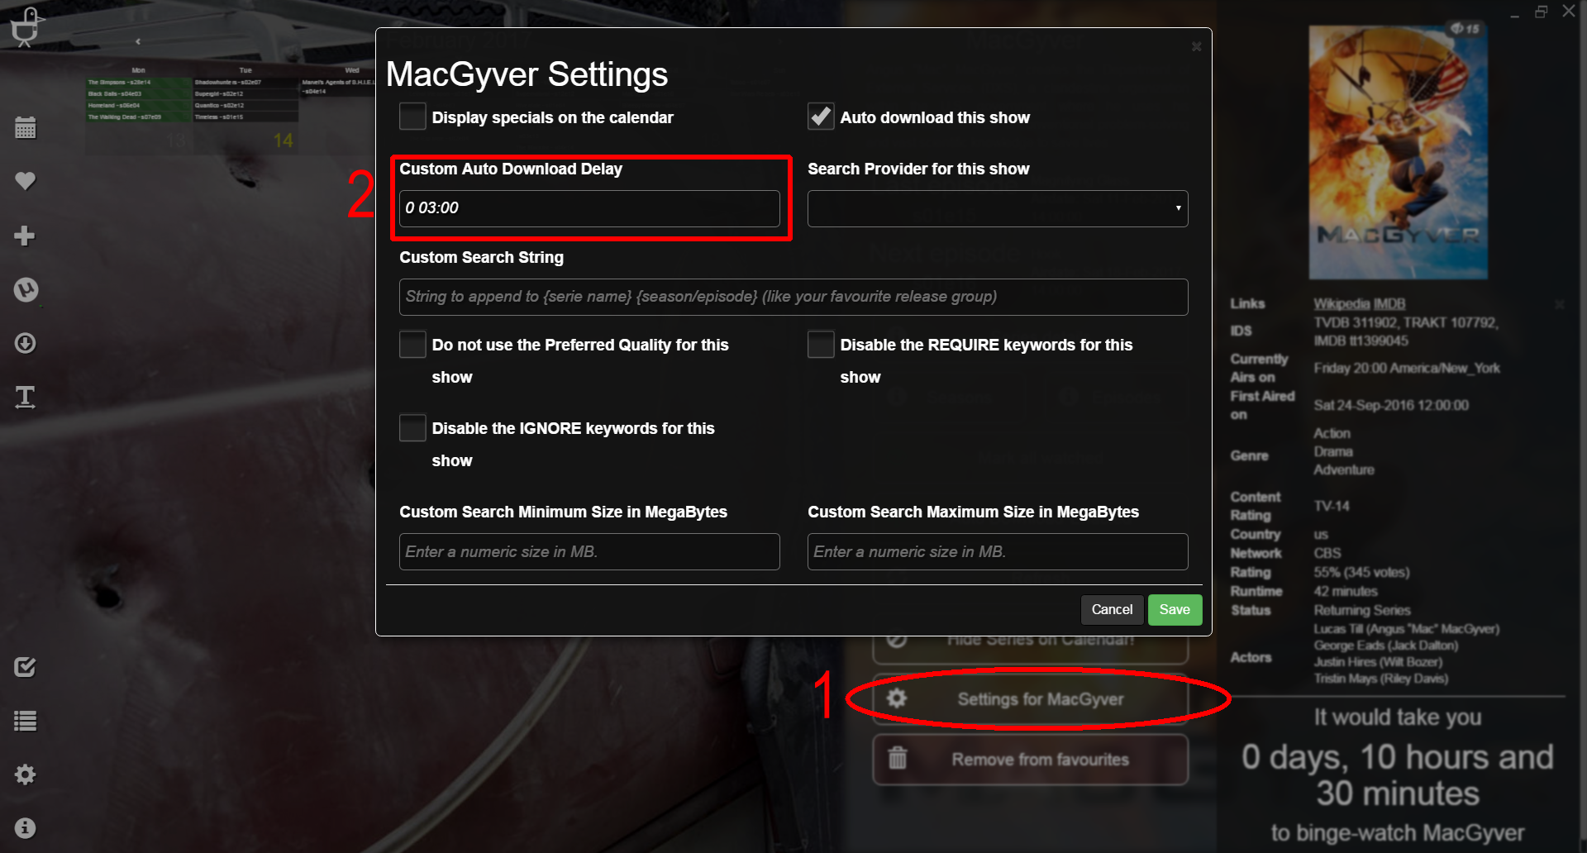
Task: Close the MacGyver Settings dialog with X
Action: (x=1196, y=47)
